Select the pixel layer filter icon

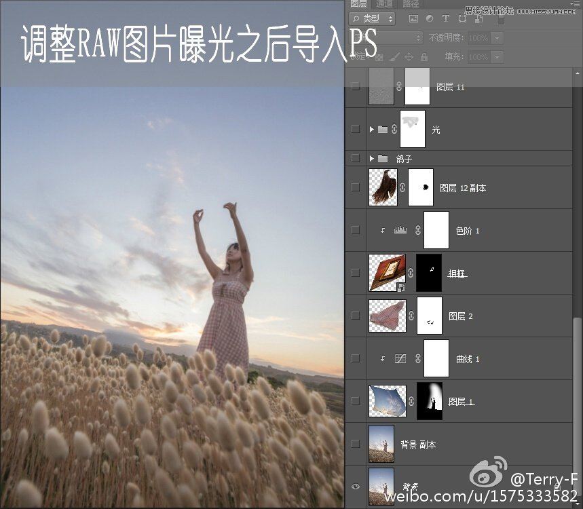[415, 19]
